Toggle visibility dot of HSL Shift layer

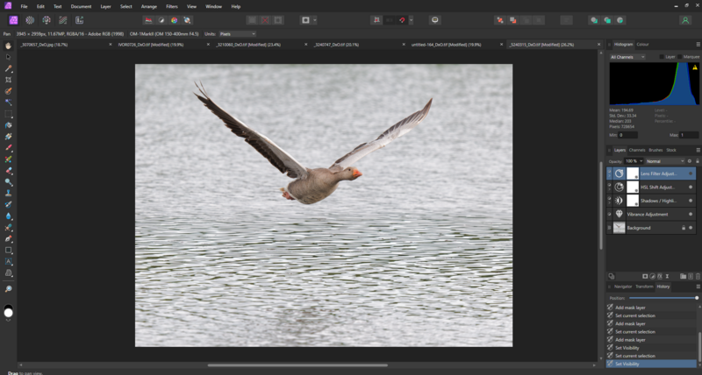tap(691, 187)
